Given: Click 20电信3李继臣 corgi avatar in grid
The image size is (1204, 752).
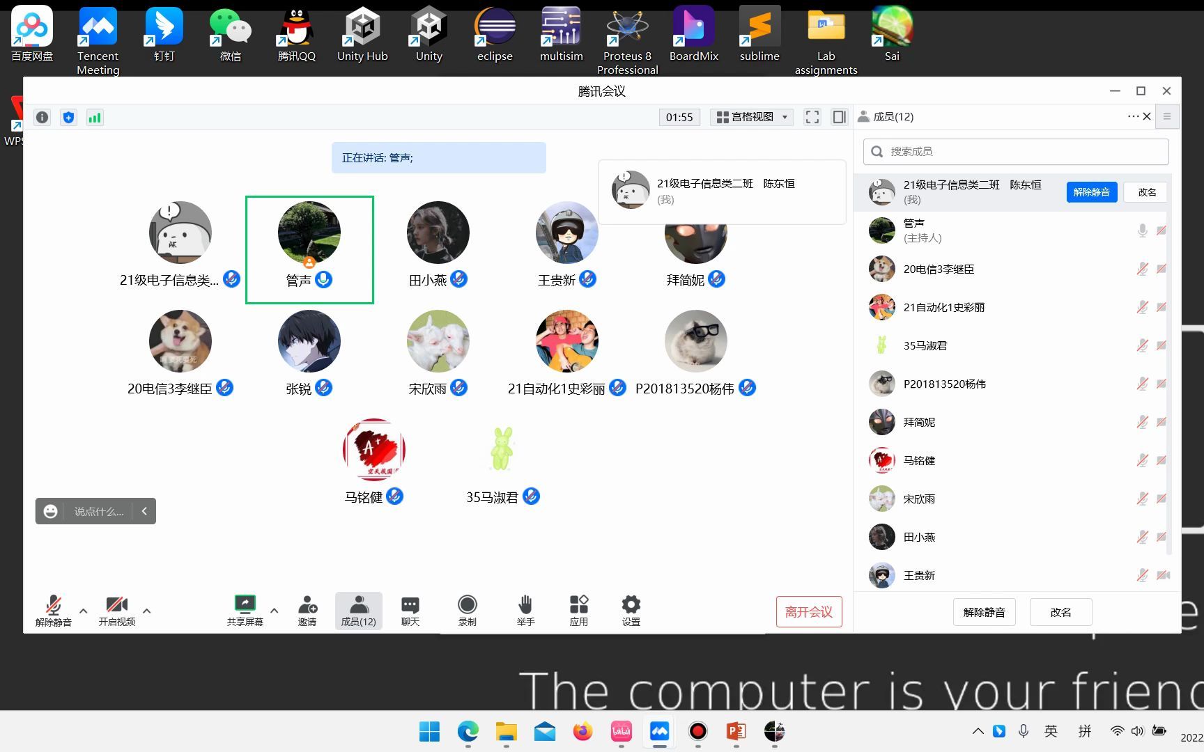Looking at the screenshot, I should [x=180, y=341].
